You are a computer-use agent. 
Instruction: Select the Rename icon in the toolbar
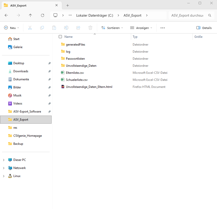(x=66, y=28)
